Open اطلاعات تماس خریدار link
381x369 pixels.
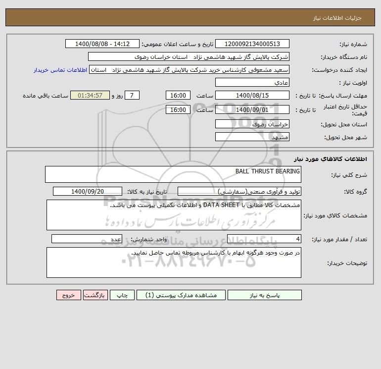[x=60, y=70]
